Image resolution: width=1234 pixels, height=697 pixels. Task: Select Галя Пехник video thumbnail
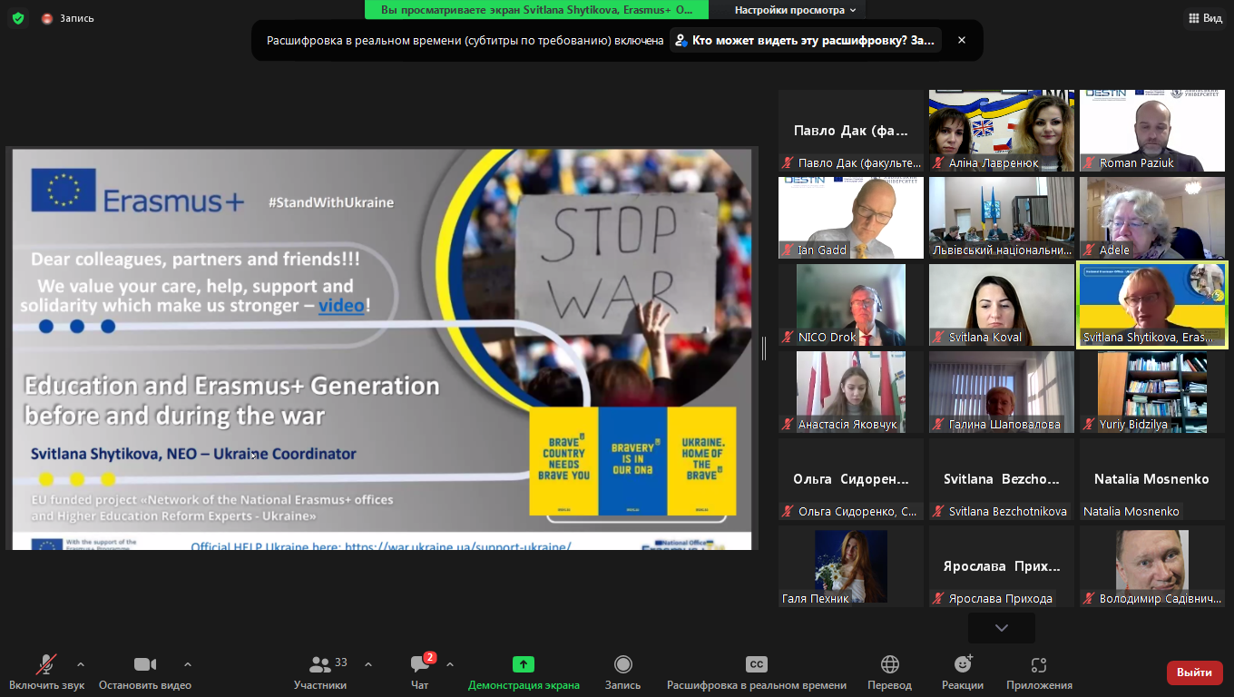[x=851, y=566]
